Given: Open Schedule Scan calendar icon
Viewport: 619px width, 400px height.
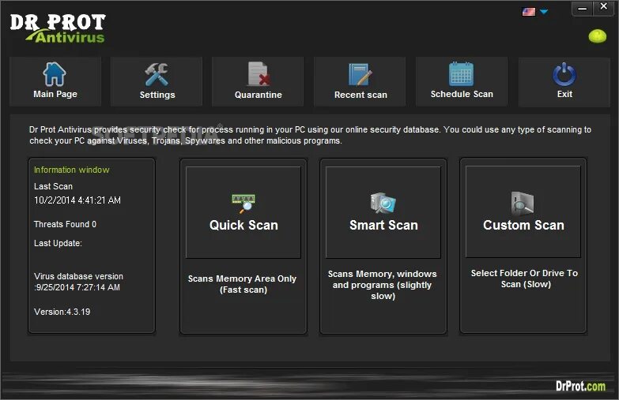Looking at the screenshot, I should pos(461,73).
